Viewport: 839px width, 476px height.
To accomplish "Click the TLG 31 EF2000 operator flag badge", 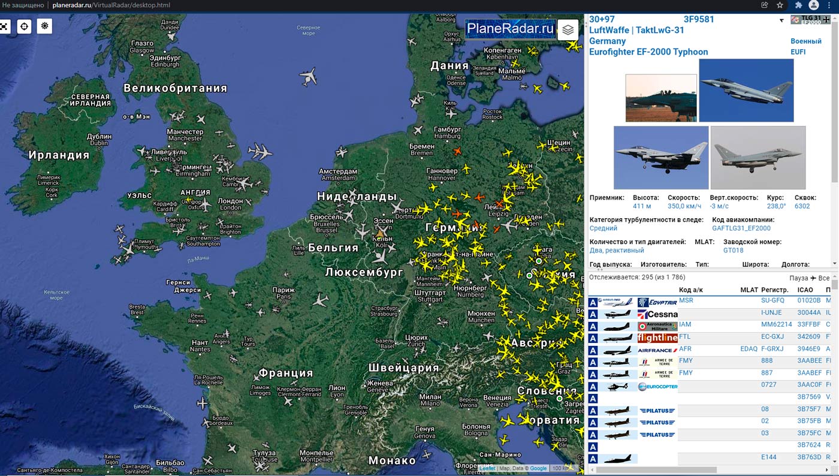I will 810,19.
